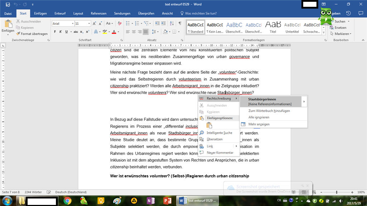Click the increase indent icon

[163, 24]
